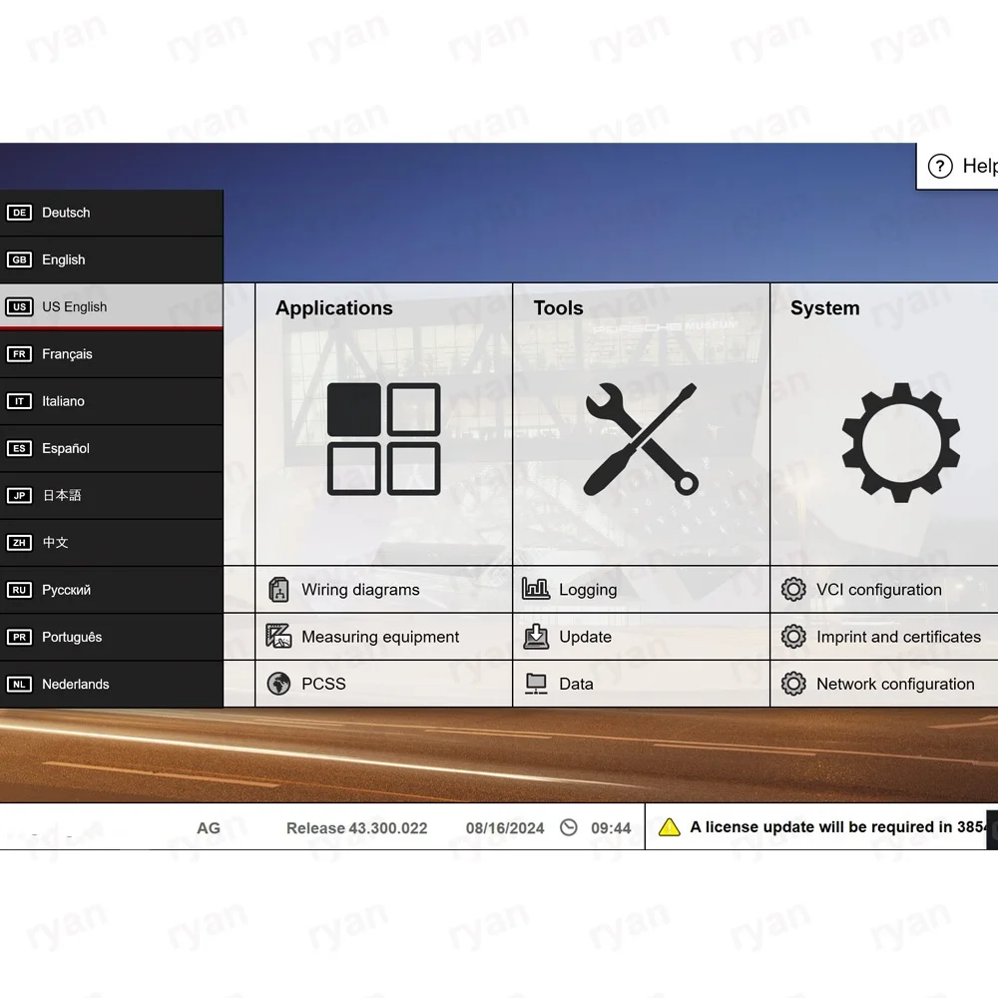Open the Applications grid icon

pos(384,438)
